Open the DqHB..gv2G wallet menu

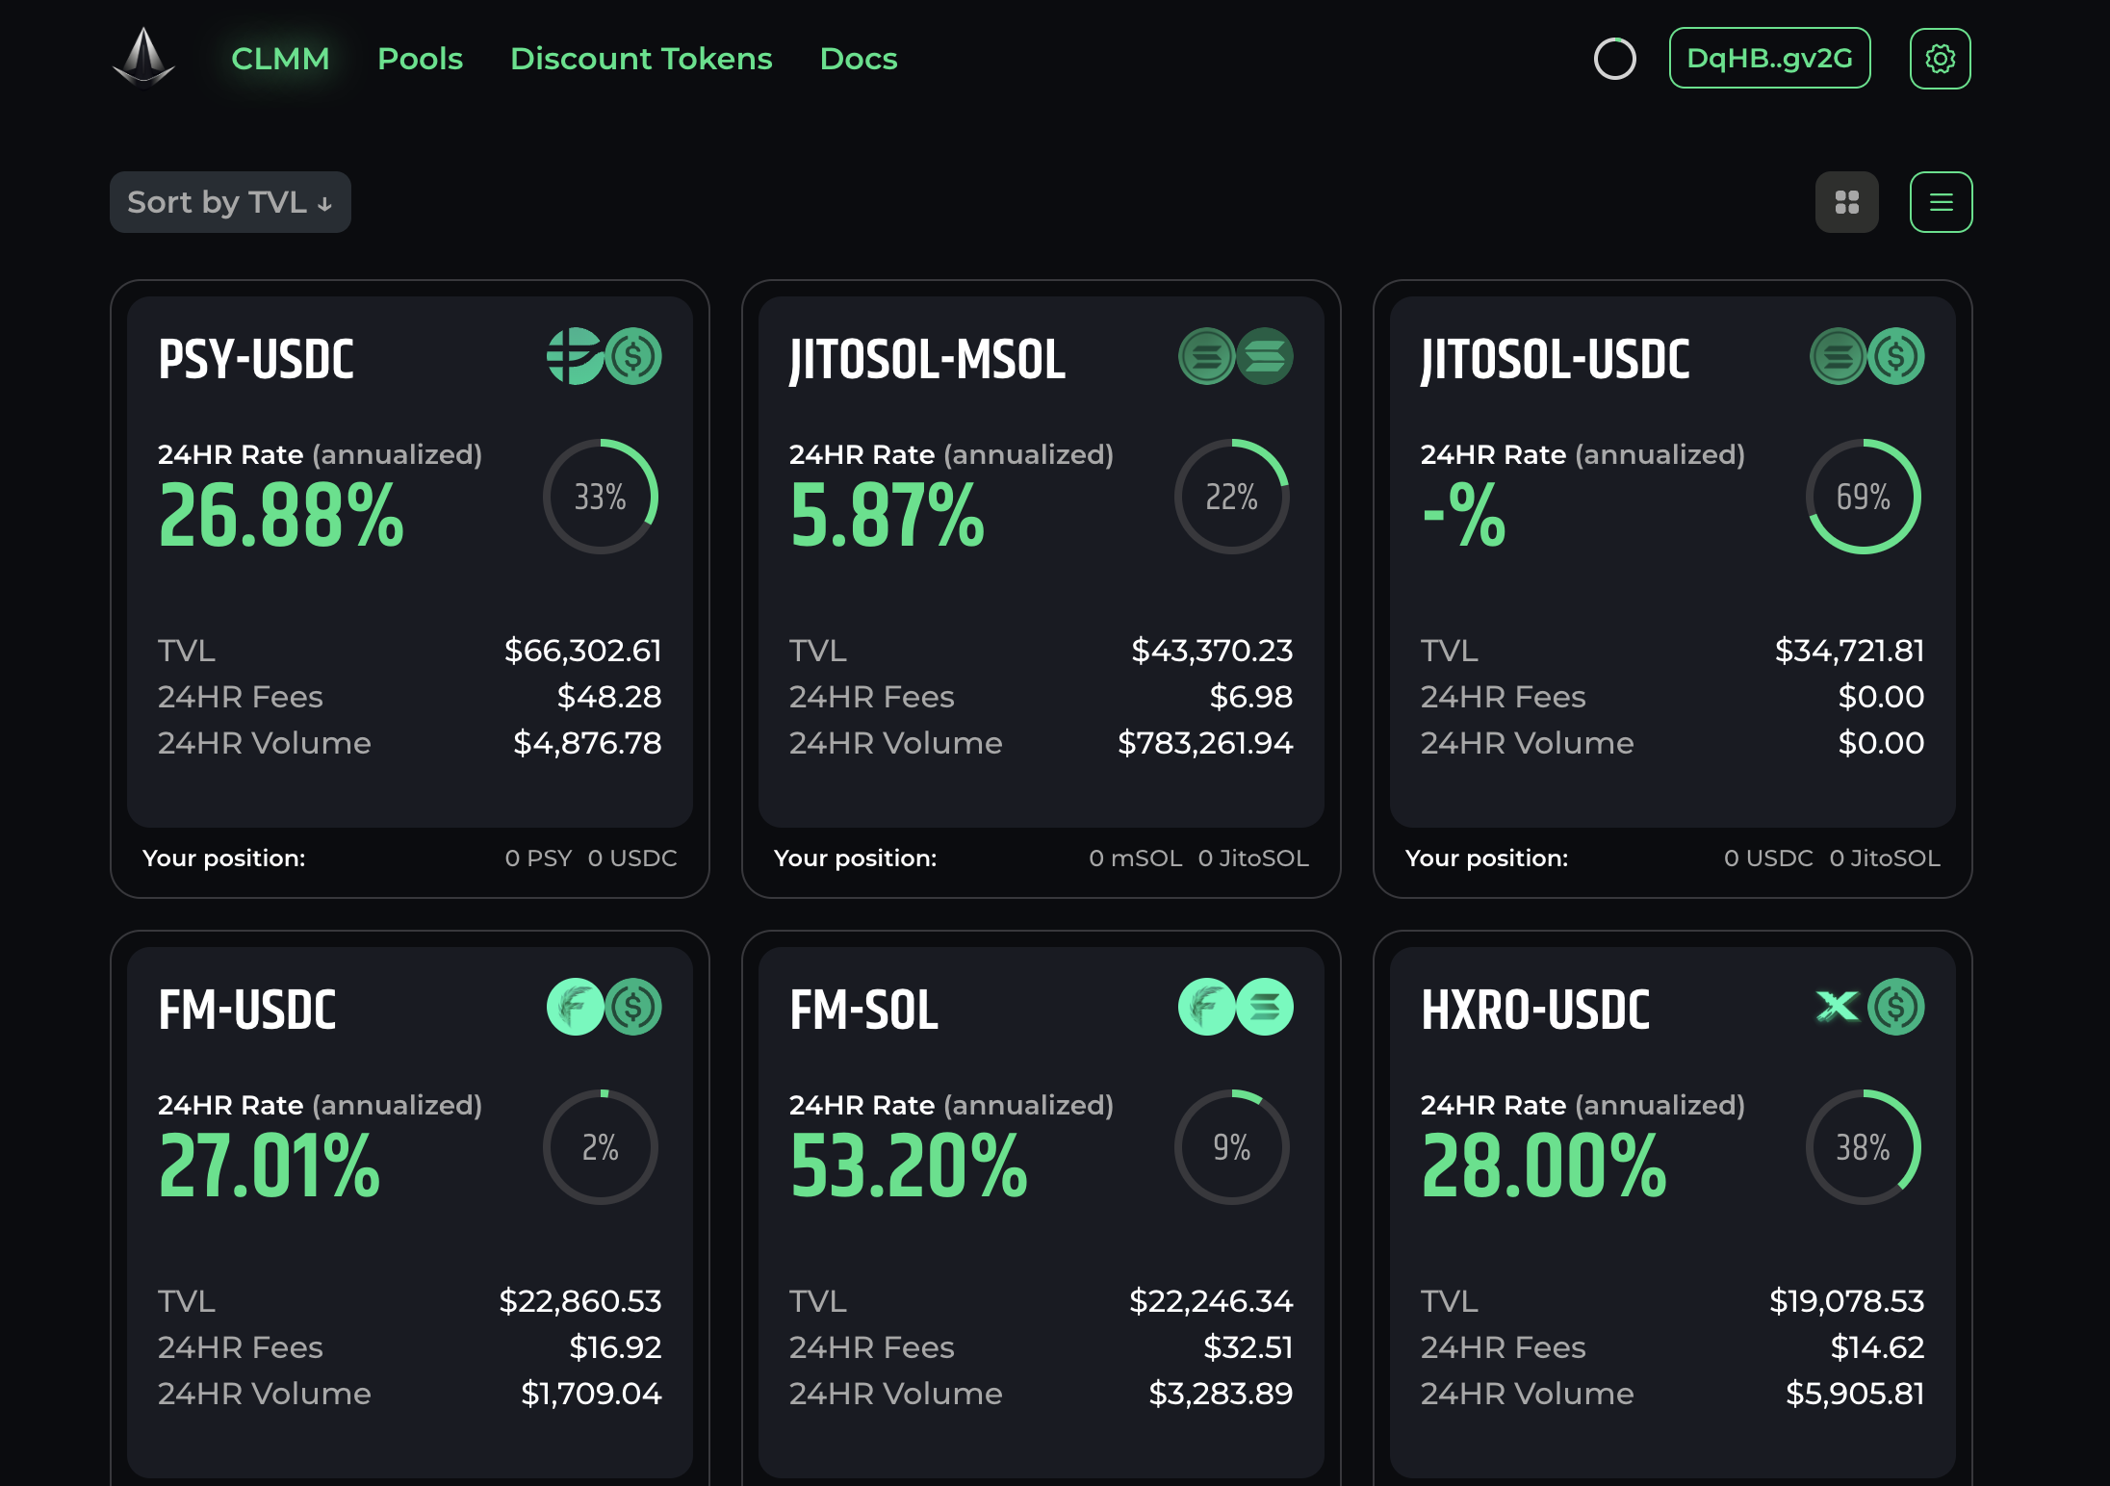tap(1769, 59)
